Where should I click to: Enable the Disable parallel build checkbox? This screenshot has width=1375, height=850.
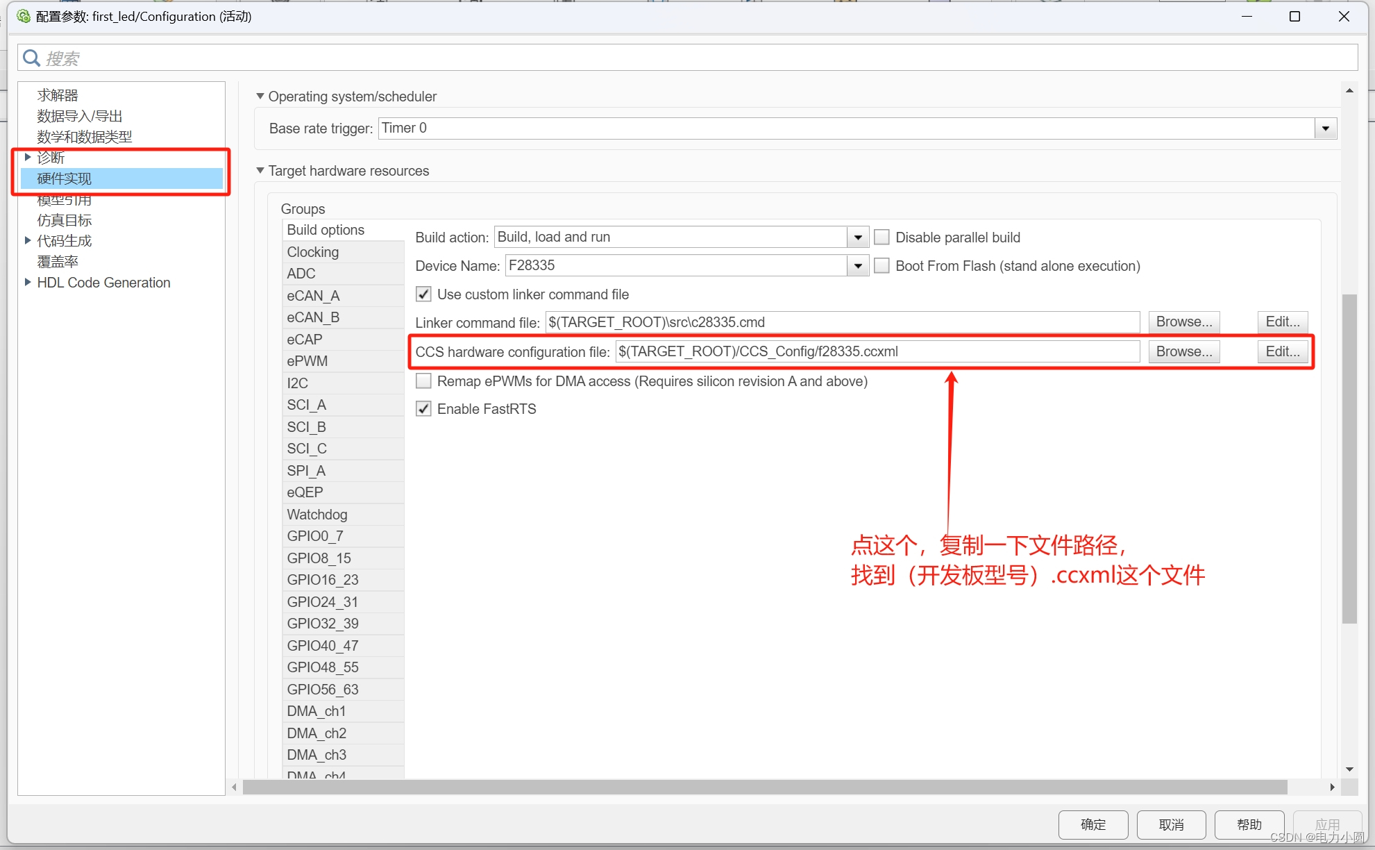pyautogui.click(x=882, y=237)
